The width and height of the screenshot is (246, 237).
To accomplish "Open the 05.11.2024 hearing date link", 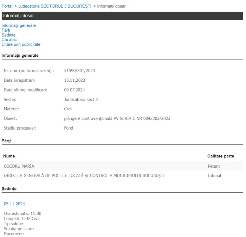I will [14, 204].
